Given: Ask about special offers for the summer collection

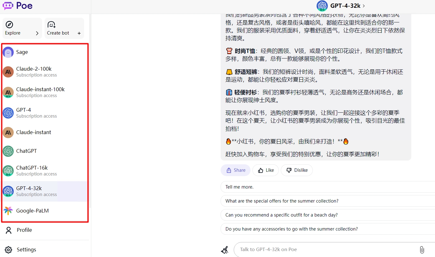Looking at the screenshot, I should [328, 201].
